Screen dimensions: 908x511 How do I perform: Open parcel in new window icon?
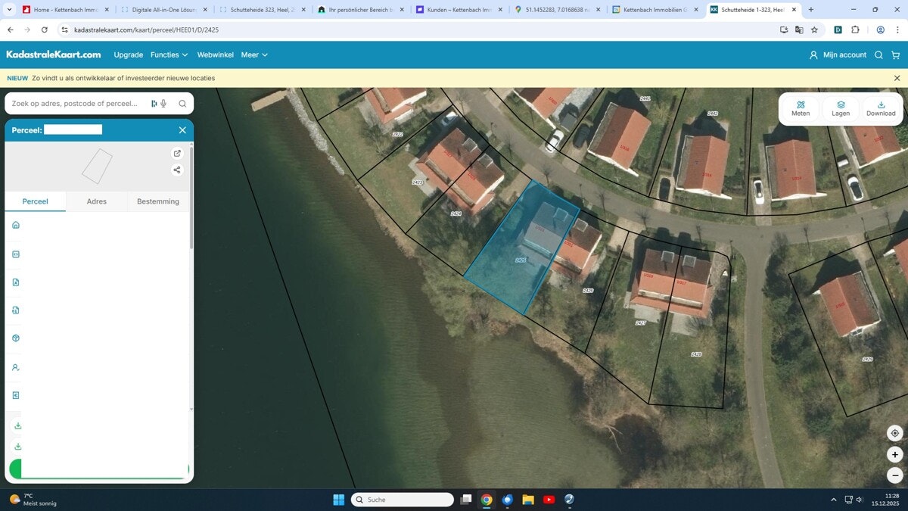click(x=177, y=153)
